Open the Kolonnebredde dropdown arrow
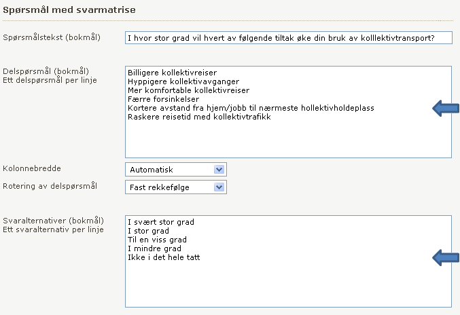Image resolution: width=460 pixels, height=315 pixels. (219, 170)
